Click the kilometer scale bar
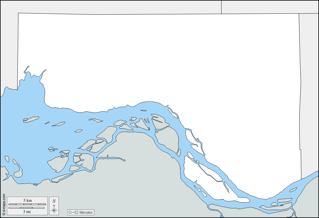Image resolution: width=319 pixels, height=218 pixels. tap(27, 205)
